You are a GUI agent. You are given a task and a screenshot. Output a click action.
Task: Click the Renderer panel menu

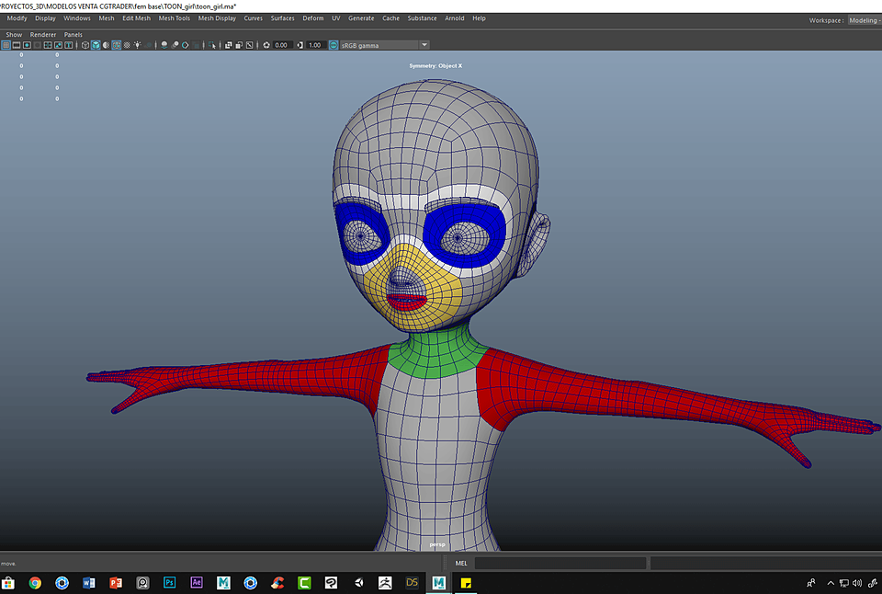pyautogui.click(x=43, y=34)
